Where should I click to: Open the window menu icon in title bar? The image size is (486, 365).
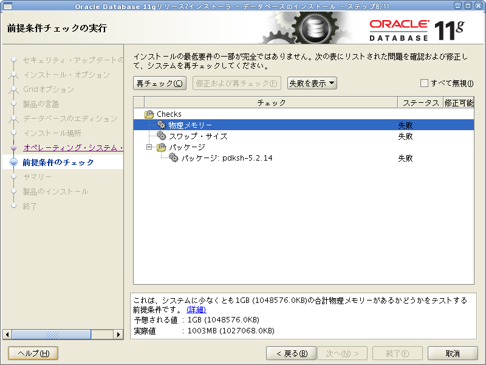tap(8, 6)
